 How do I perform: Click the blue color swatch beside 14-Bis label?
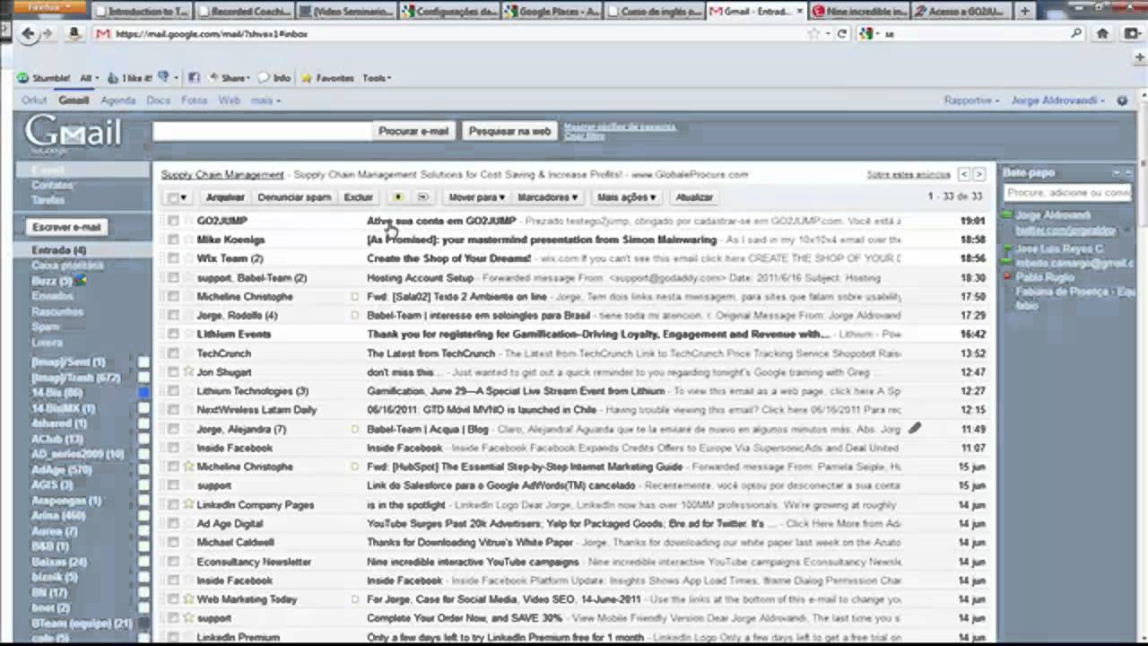coord(143,393)
